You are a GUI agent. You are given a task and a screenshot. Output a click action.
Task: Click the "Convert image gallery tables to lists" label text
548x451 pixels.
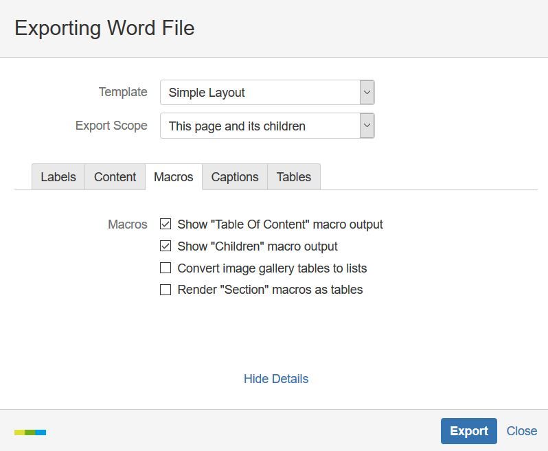(272, 268)
